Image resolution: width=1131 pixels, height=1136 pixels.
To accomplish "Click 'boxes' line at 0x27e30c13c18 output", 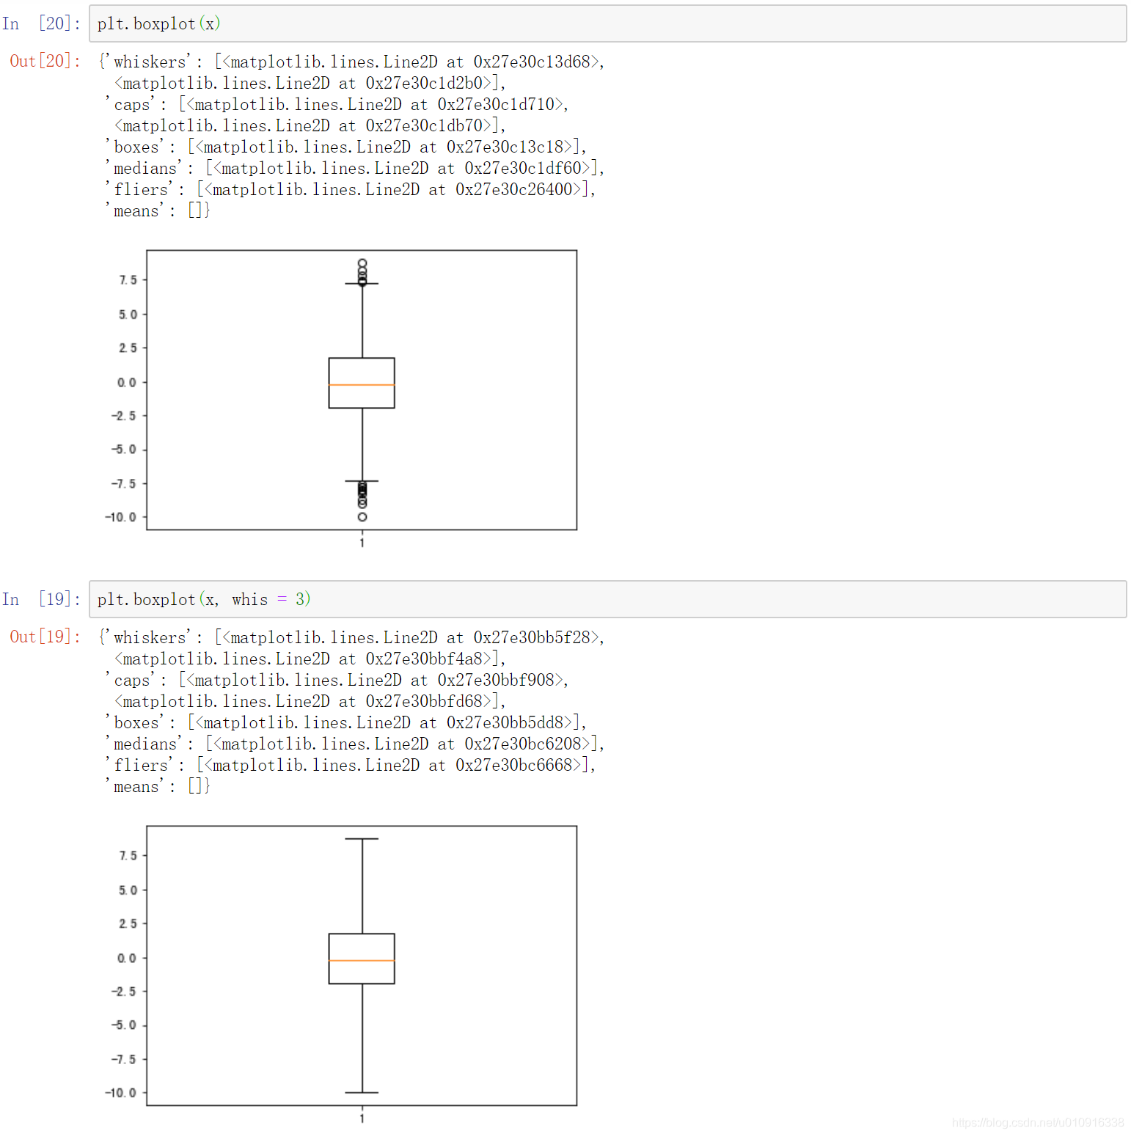I will (x=345, y=147).
